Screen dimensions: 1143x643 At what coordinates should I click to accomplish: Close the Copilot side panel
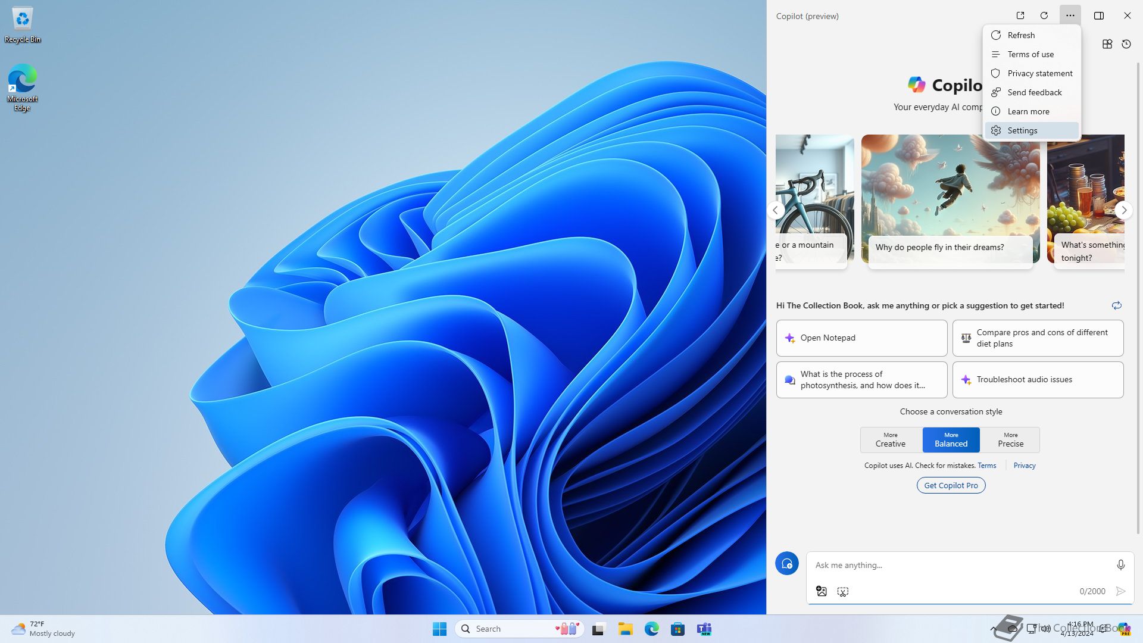pos(1127,15)
